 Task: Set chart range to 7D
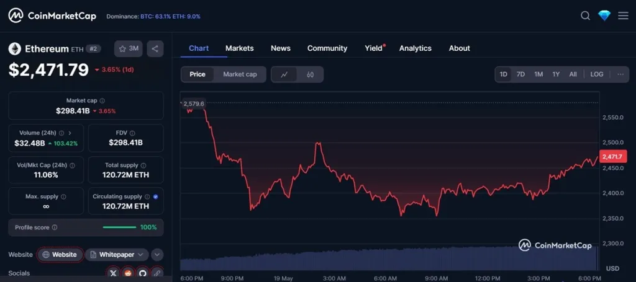[x=520, y=74]
